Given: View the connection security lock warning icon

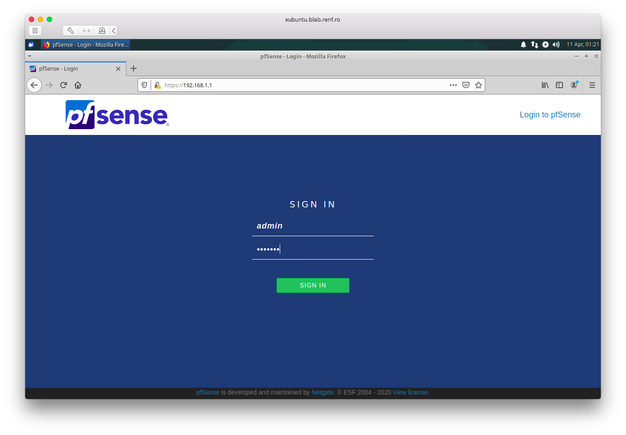Looking at the screenshot, I should pyautogui.click(x=157, y=85).
